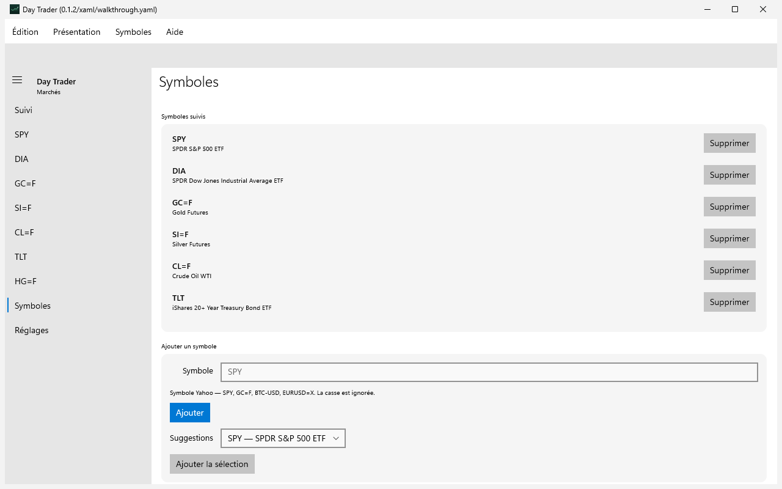This screenshot has width=782, height=489.
Task: Select HG=F in the sidebar navigation
Action: 78,281
